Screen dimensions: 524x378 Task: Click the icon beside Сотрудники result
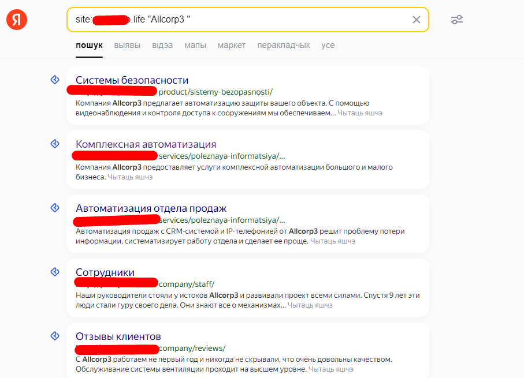coord(55,272)
